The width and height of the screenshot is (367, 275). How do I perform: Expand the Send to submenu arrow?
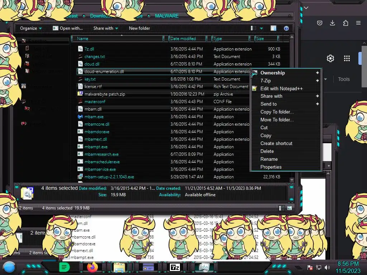point(318,104)
